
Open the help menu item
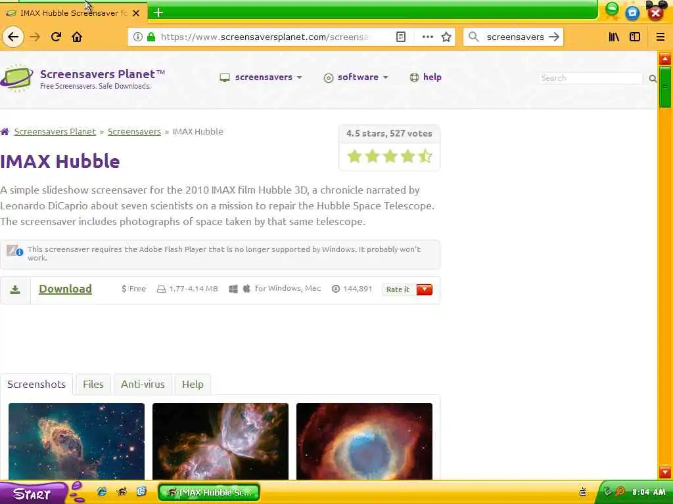click(425, 77)
